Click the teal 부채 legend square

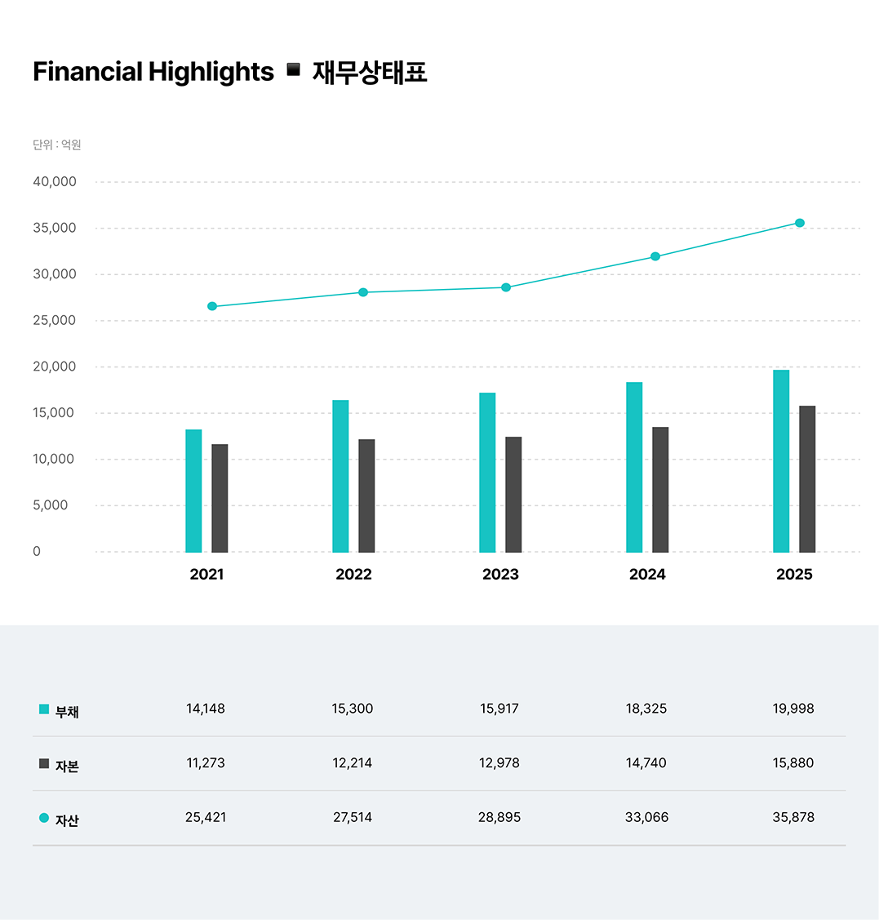[x=44, y=709]
